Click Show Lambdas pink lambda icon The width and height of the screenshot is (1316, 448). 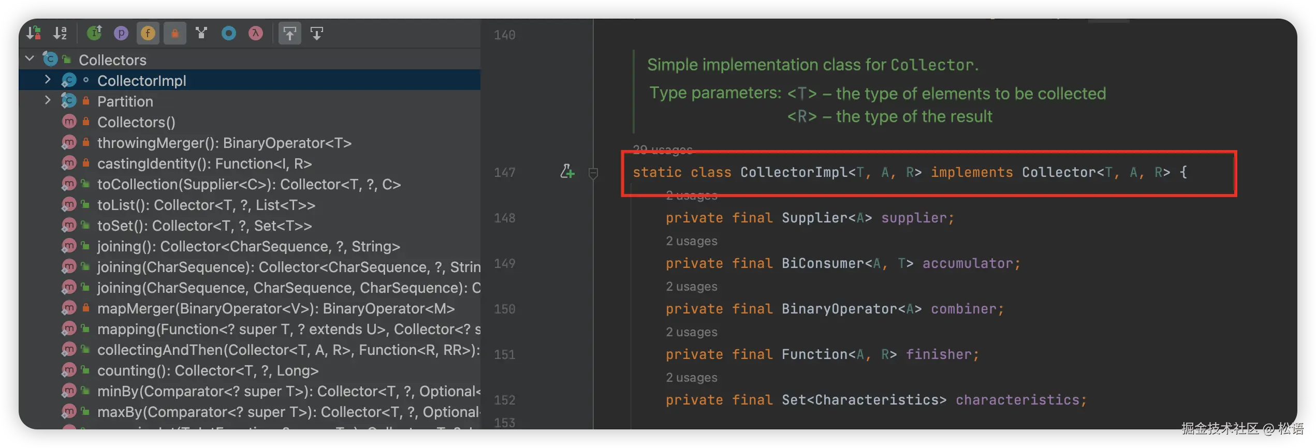pyautogui.click(x=256, y=34)
